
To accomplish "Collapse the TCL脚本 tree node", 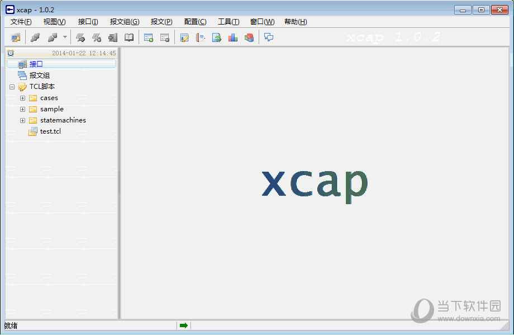I will tap(12, 87).
